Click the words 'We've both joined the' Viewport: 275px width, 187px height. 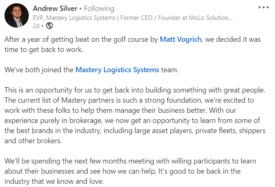(39, 70)
